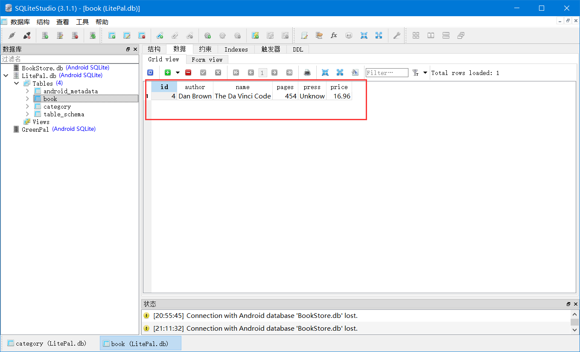Click the create trigger icon

pos(207,36)
